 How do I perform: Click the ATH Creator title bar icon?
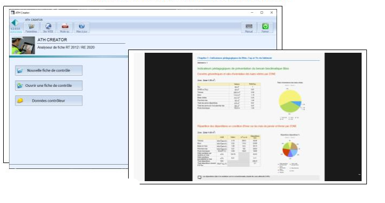(x=13, y=13)
